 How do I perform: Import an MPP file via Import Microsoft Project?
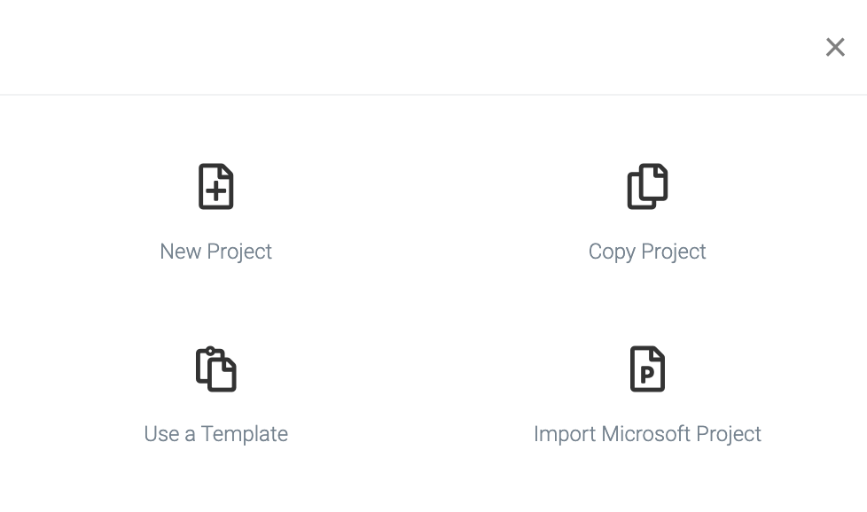point(647,395)
